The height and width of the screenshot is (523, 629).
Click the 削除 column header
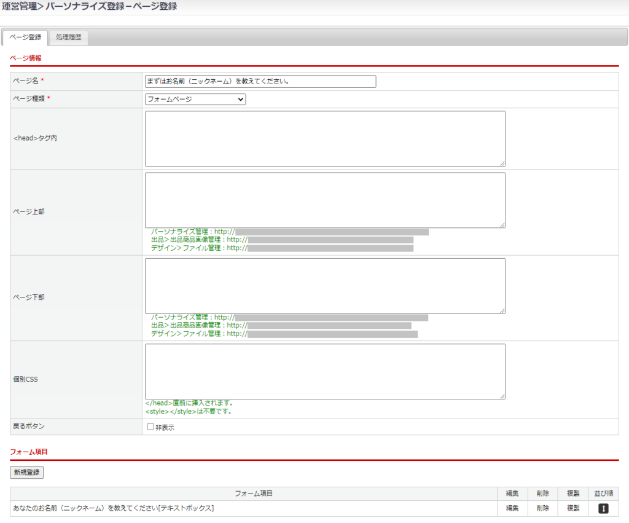point(543,494)
